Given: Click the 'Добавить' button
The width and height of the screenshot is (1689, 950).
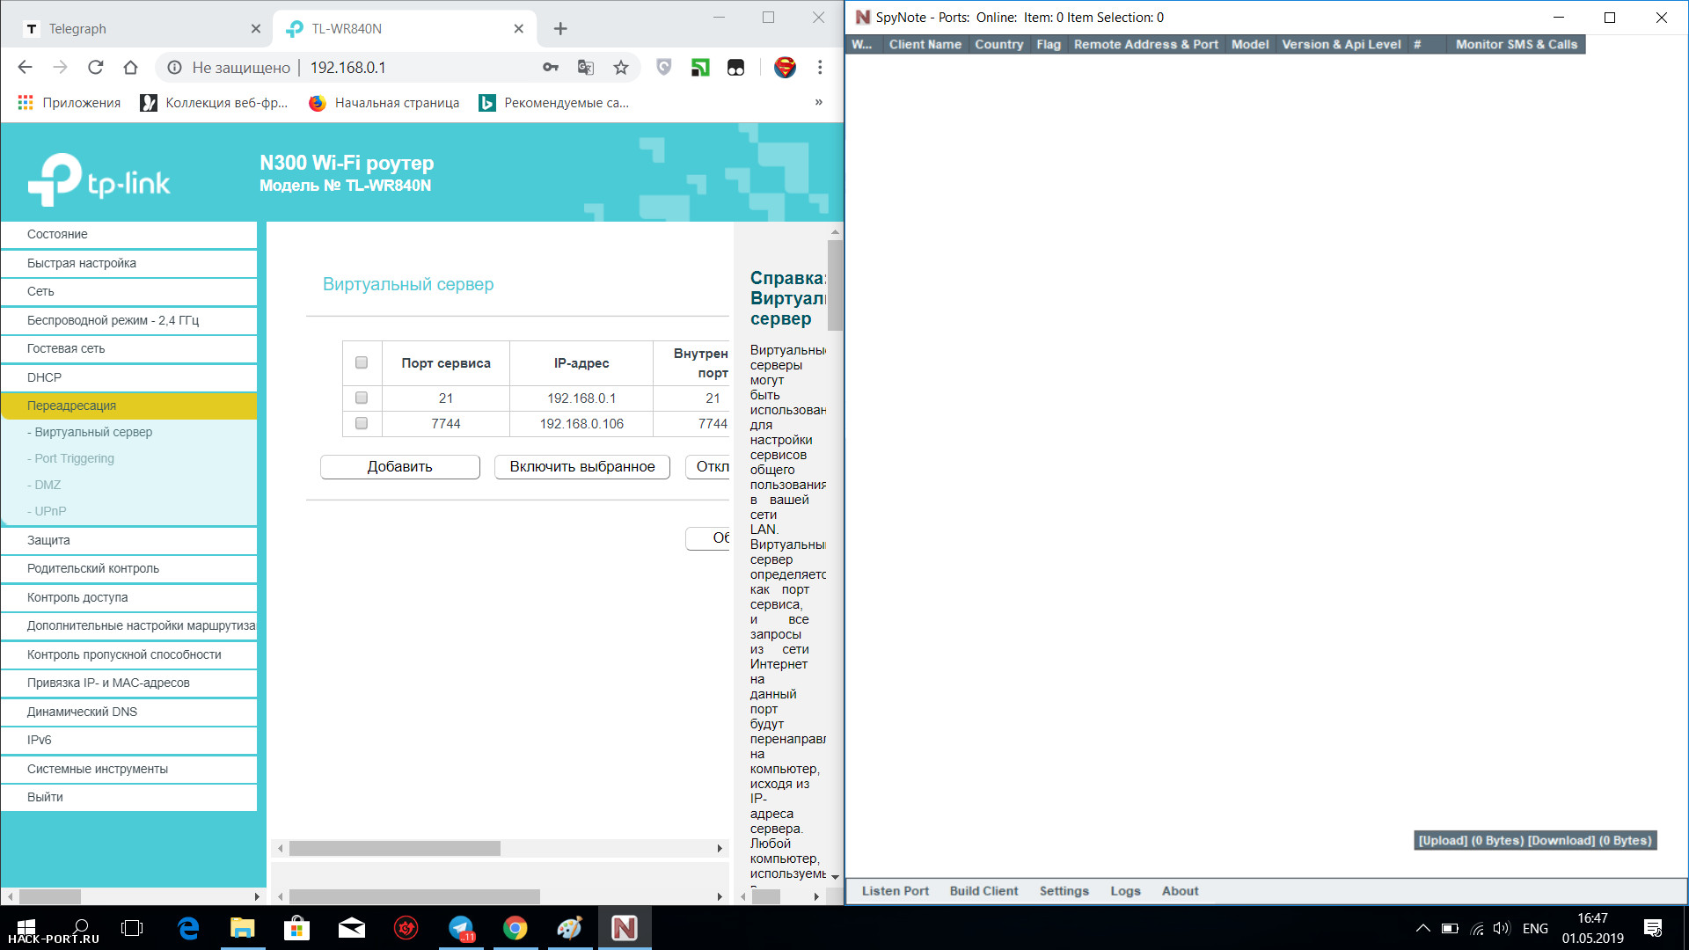Looking at the screenshot, I should pos(400,467).
